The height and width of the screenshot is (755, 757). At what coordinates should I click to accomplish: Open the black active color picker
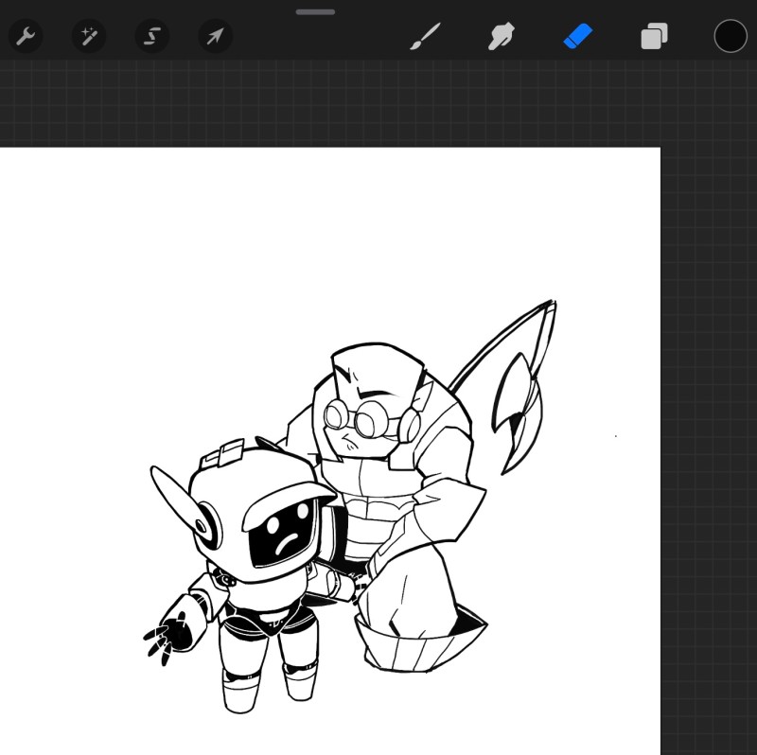point(731,36)
